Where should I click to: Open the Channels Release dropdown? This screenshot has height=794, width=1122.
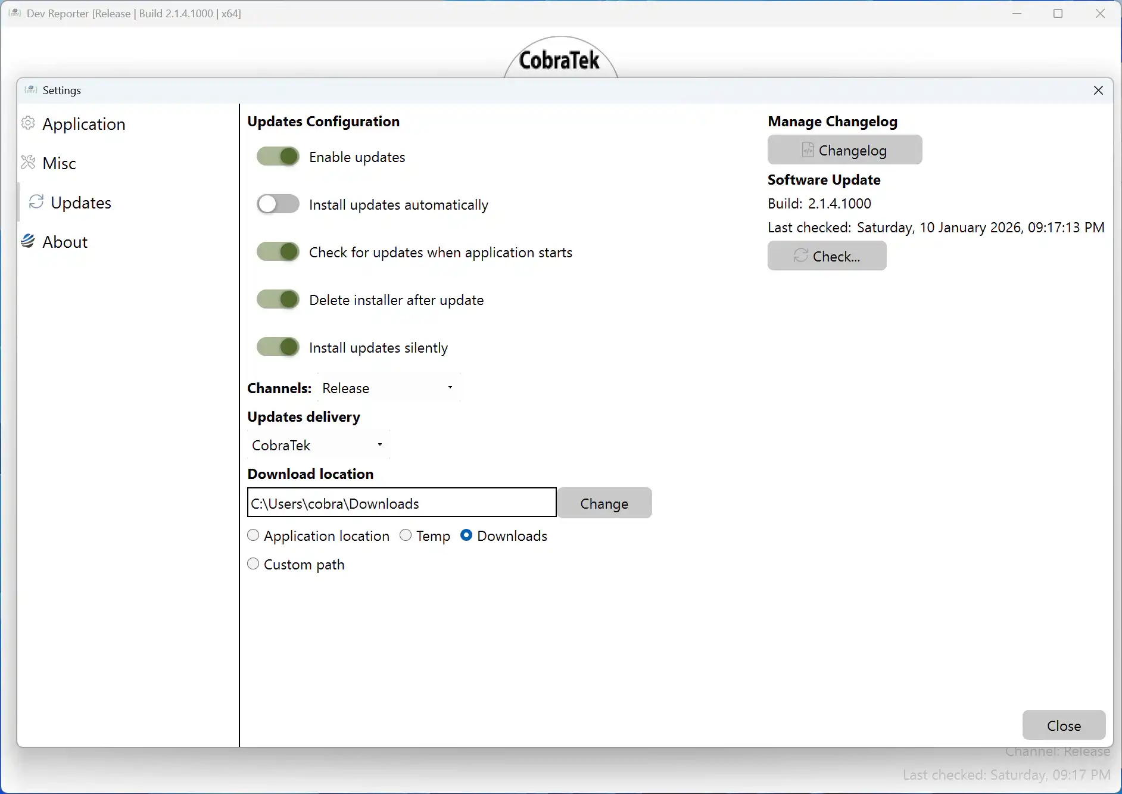point(389,388)
